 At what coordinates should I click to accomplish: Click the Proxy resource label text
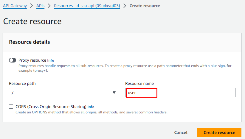[x=32, y=60]
